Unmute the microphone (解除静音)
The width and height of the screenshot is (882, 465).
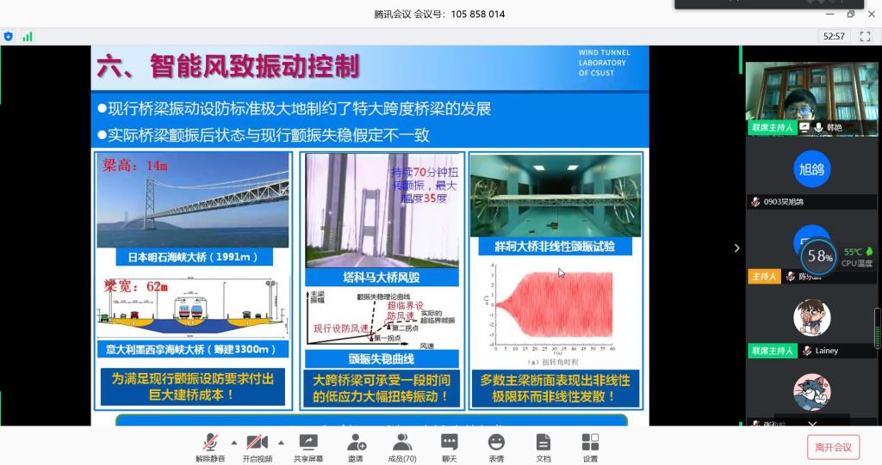click(209, 444)
